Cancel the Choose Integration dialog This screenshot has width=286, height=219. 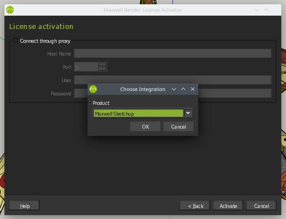pyautogui.click(x=178, y=126)
